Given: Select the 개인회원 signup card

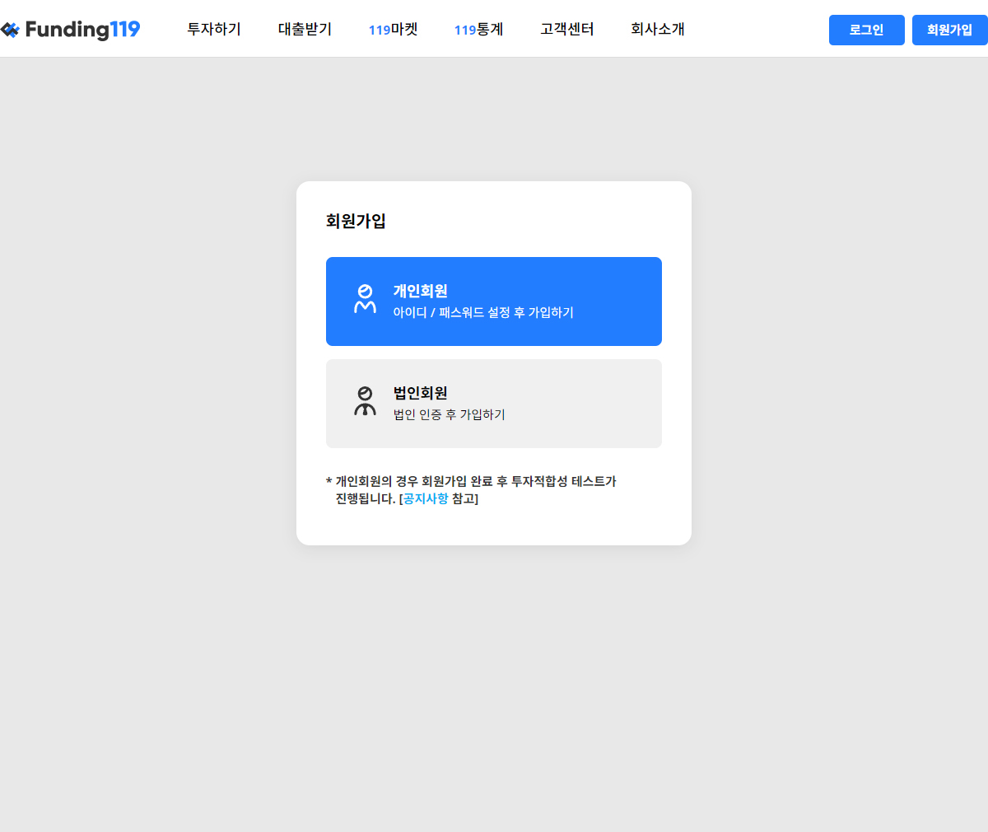Looking at the screenshot, I should 494,301.
